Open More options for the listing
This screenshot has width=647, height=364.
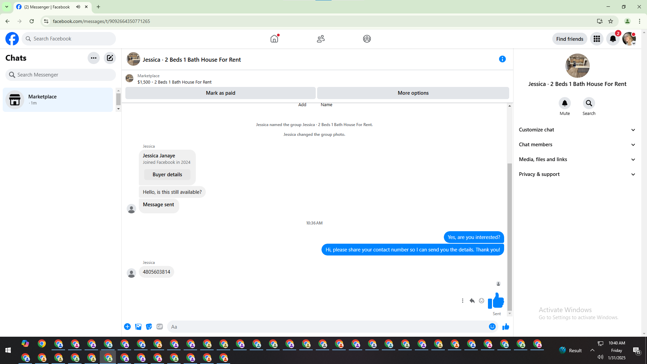[413, 93]
